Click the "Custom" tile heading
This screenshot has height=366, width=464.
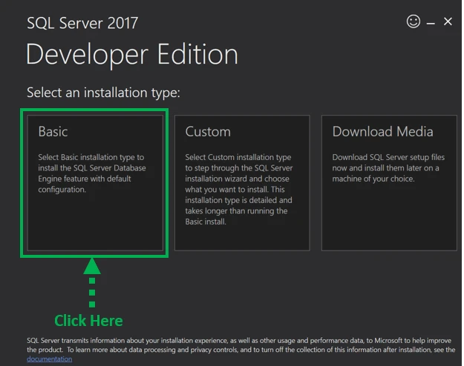click(x=208, y=132)
